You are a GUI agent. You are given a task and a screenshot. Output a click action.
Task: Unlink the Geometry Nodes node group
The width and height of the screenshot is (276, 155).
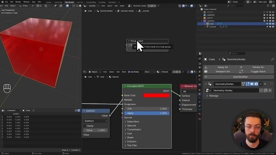pos(270,90)
